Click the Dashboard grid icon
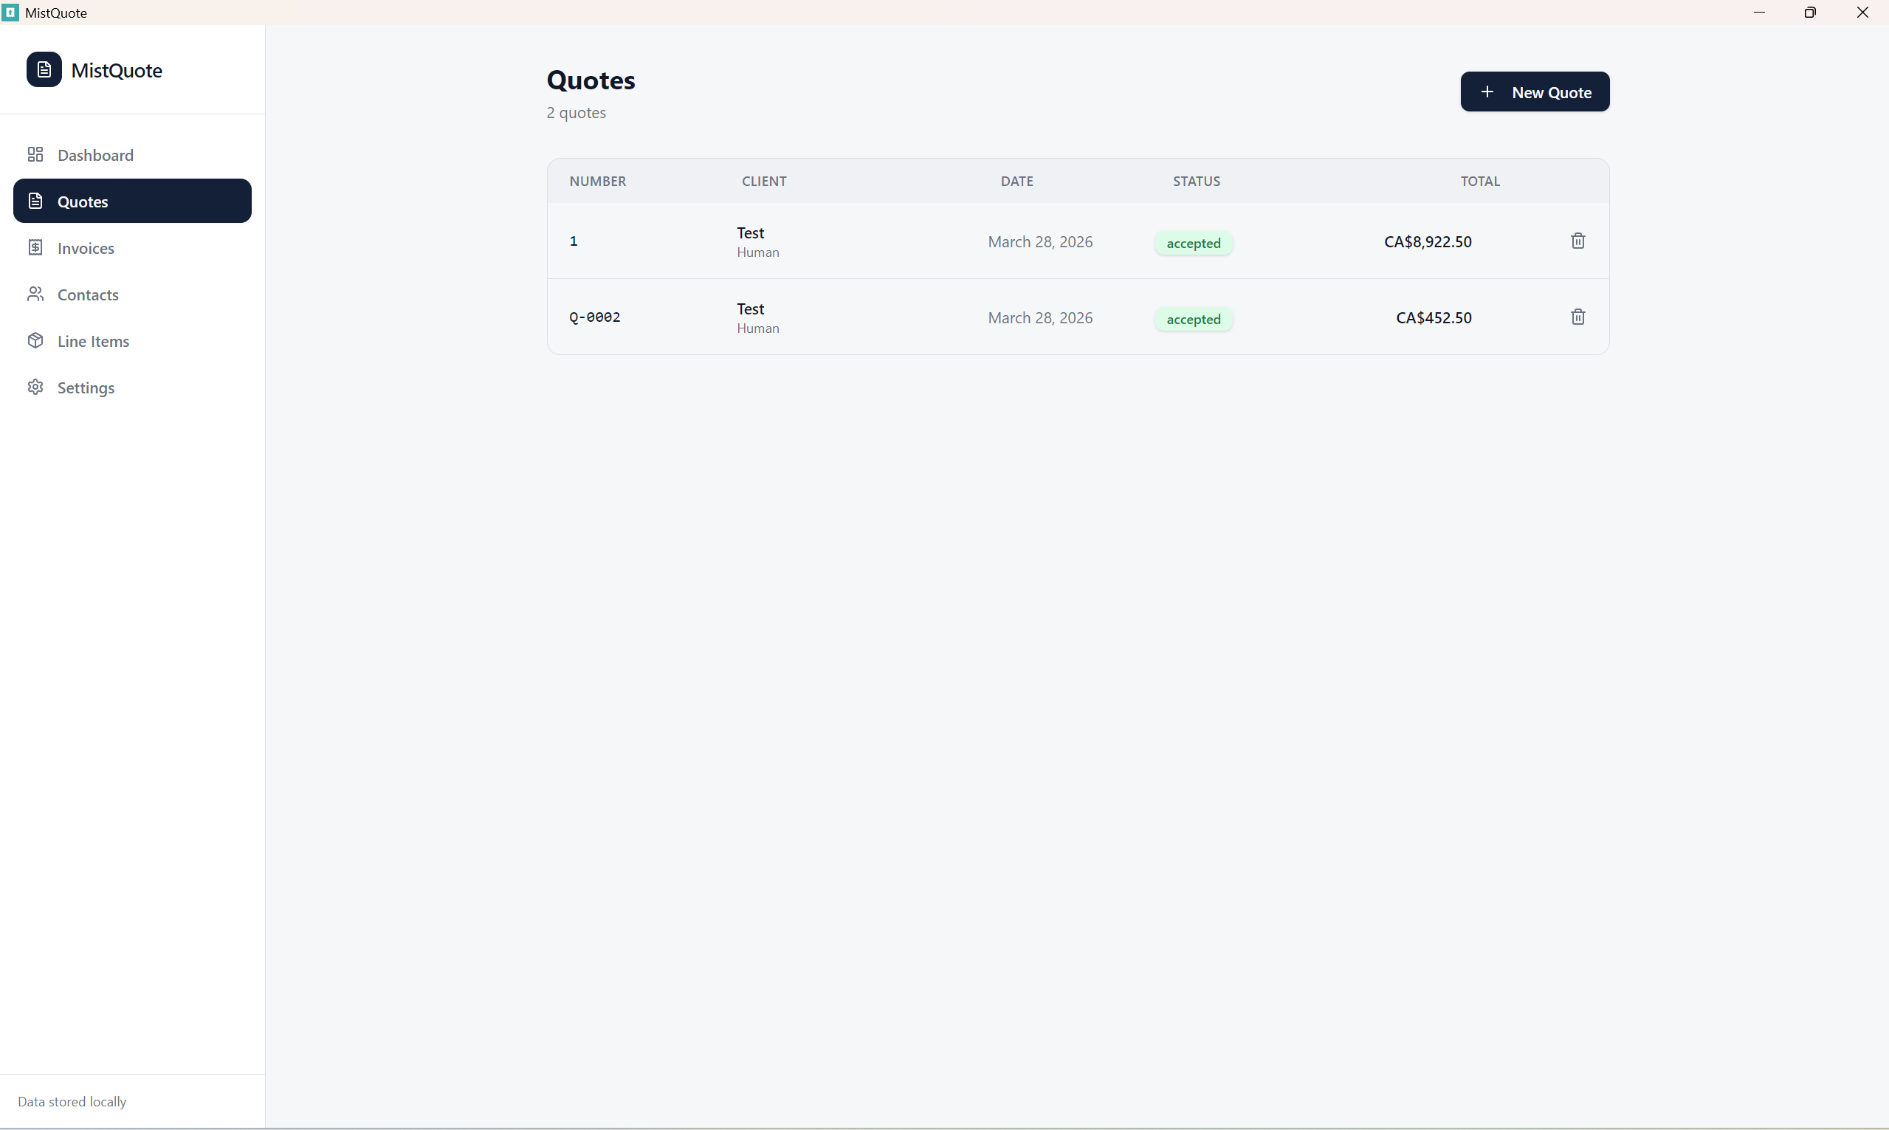Image resolution: width=1889 pixels, height=1130 pixels. click(x=35, y=154)
